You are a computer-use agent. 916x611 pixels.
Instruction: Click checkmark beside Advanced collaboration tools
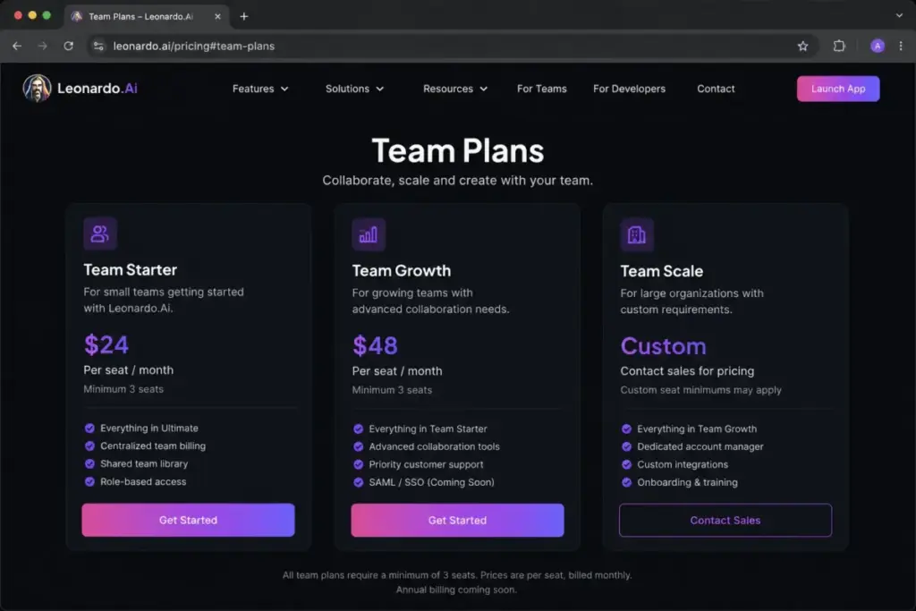358,446
